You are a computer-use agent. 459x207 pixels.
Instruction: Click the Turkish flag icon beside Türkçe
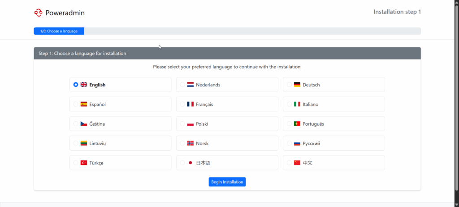tap(84, 163)
